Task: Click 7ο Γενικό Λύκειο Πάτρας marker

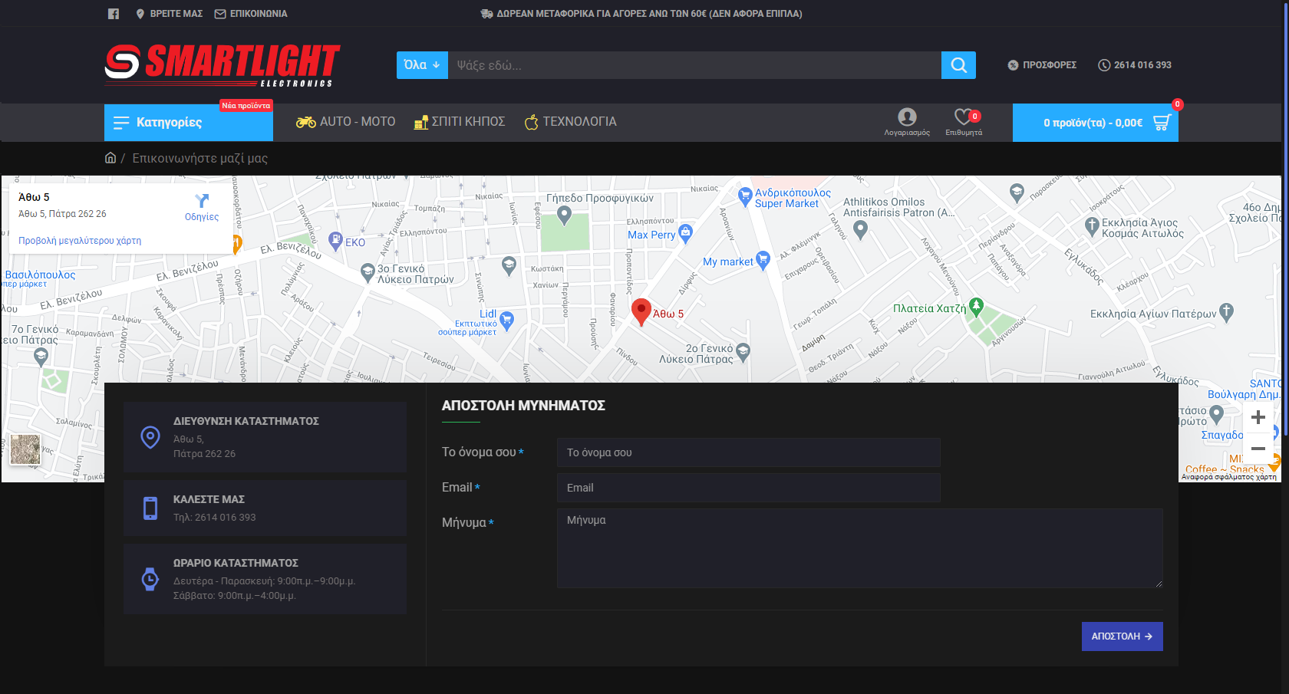Action: coord(41,356)
